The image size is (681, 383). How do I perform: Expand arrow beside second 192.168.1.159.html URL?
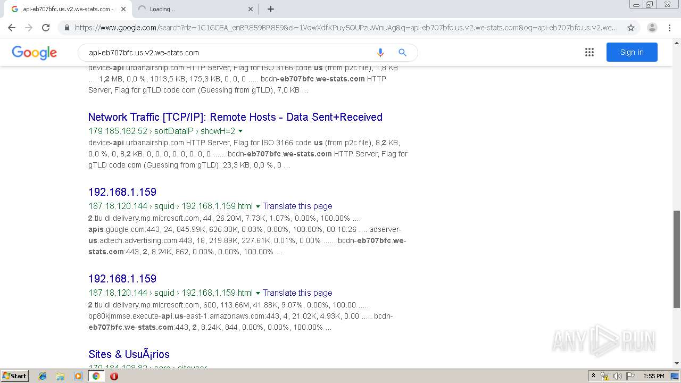coord(258,293)
